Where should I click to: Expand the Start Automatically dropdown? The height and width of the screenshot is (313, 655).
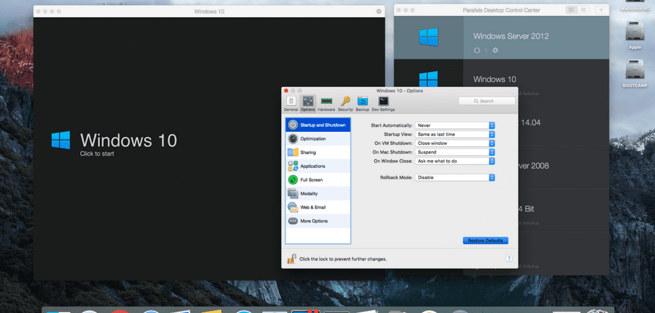point(455,125)
